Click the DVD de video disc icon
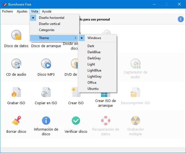 click(x=75, y=63)
